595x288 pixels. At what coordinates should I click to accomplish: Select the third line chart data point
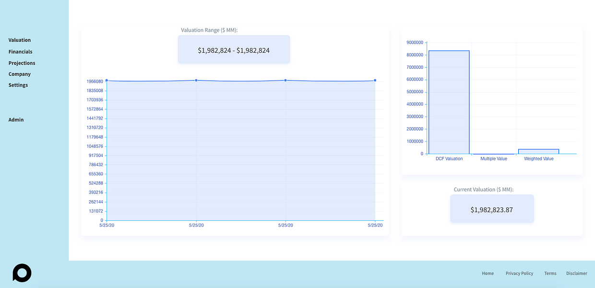(286, 80)
